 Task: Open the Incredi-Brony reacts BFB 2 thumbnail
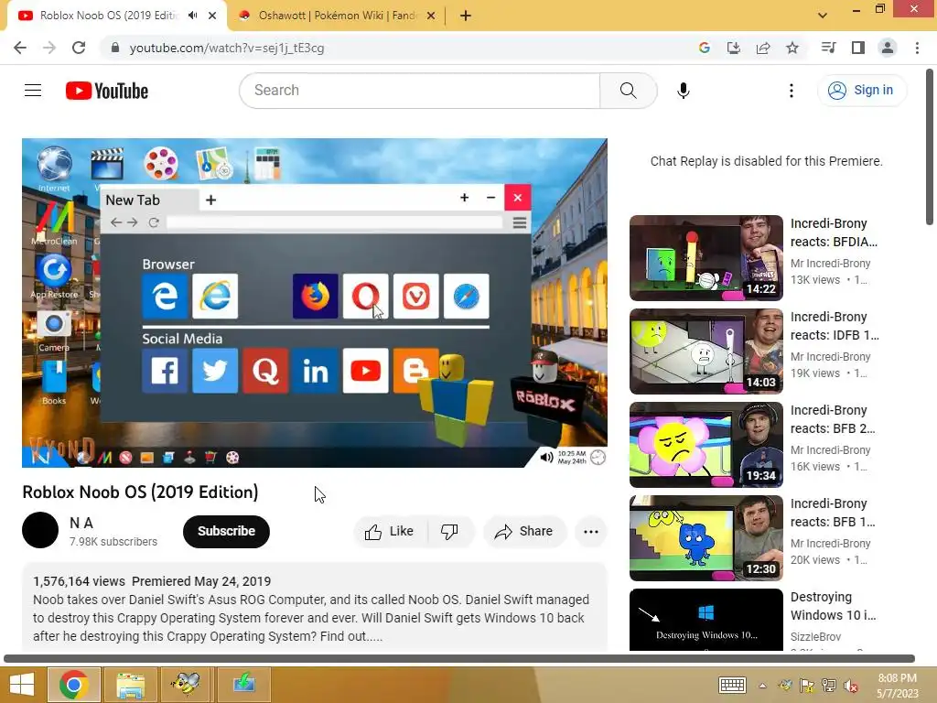[x=705, y=444]
